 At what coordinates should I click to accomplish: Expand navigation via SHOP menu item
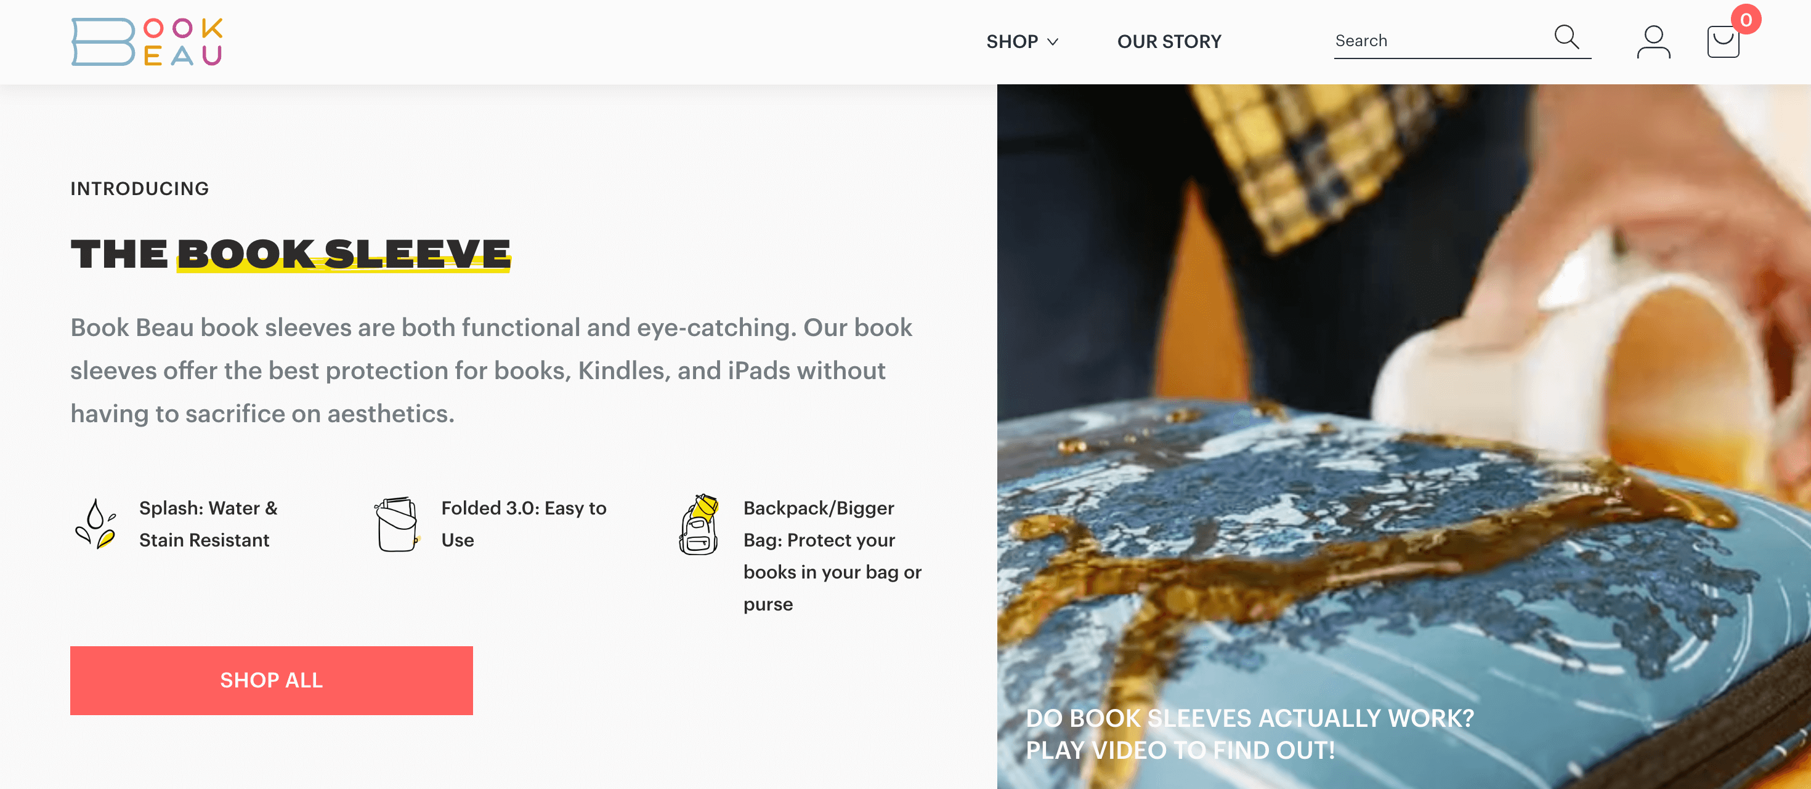1022,41
